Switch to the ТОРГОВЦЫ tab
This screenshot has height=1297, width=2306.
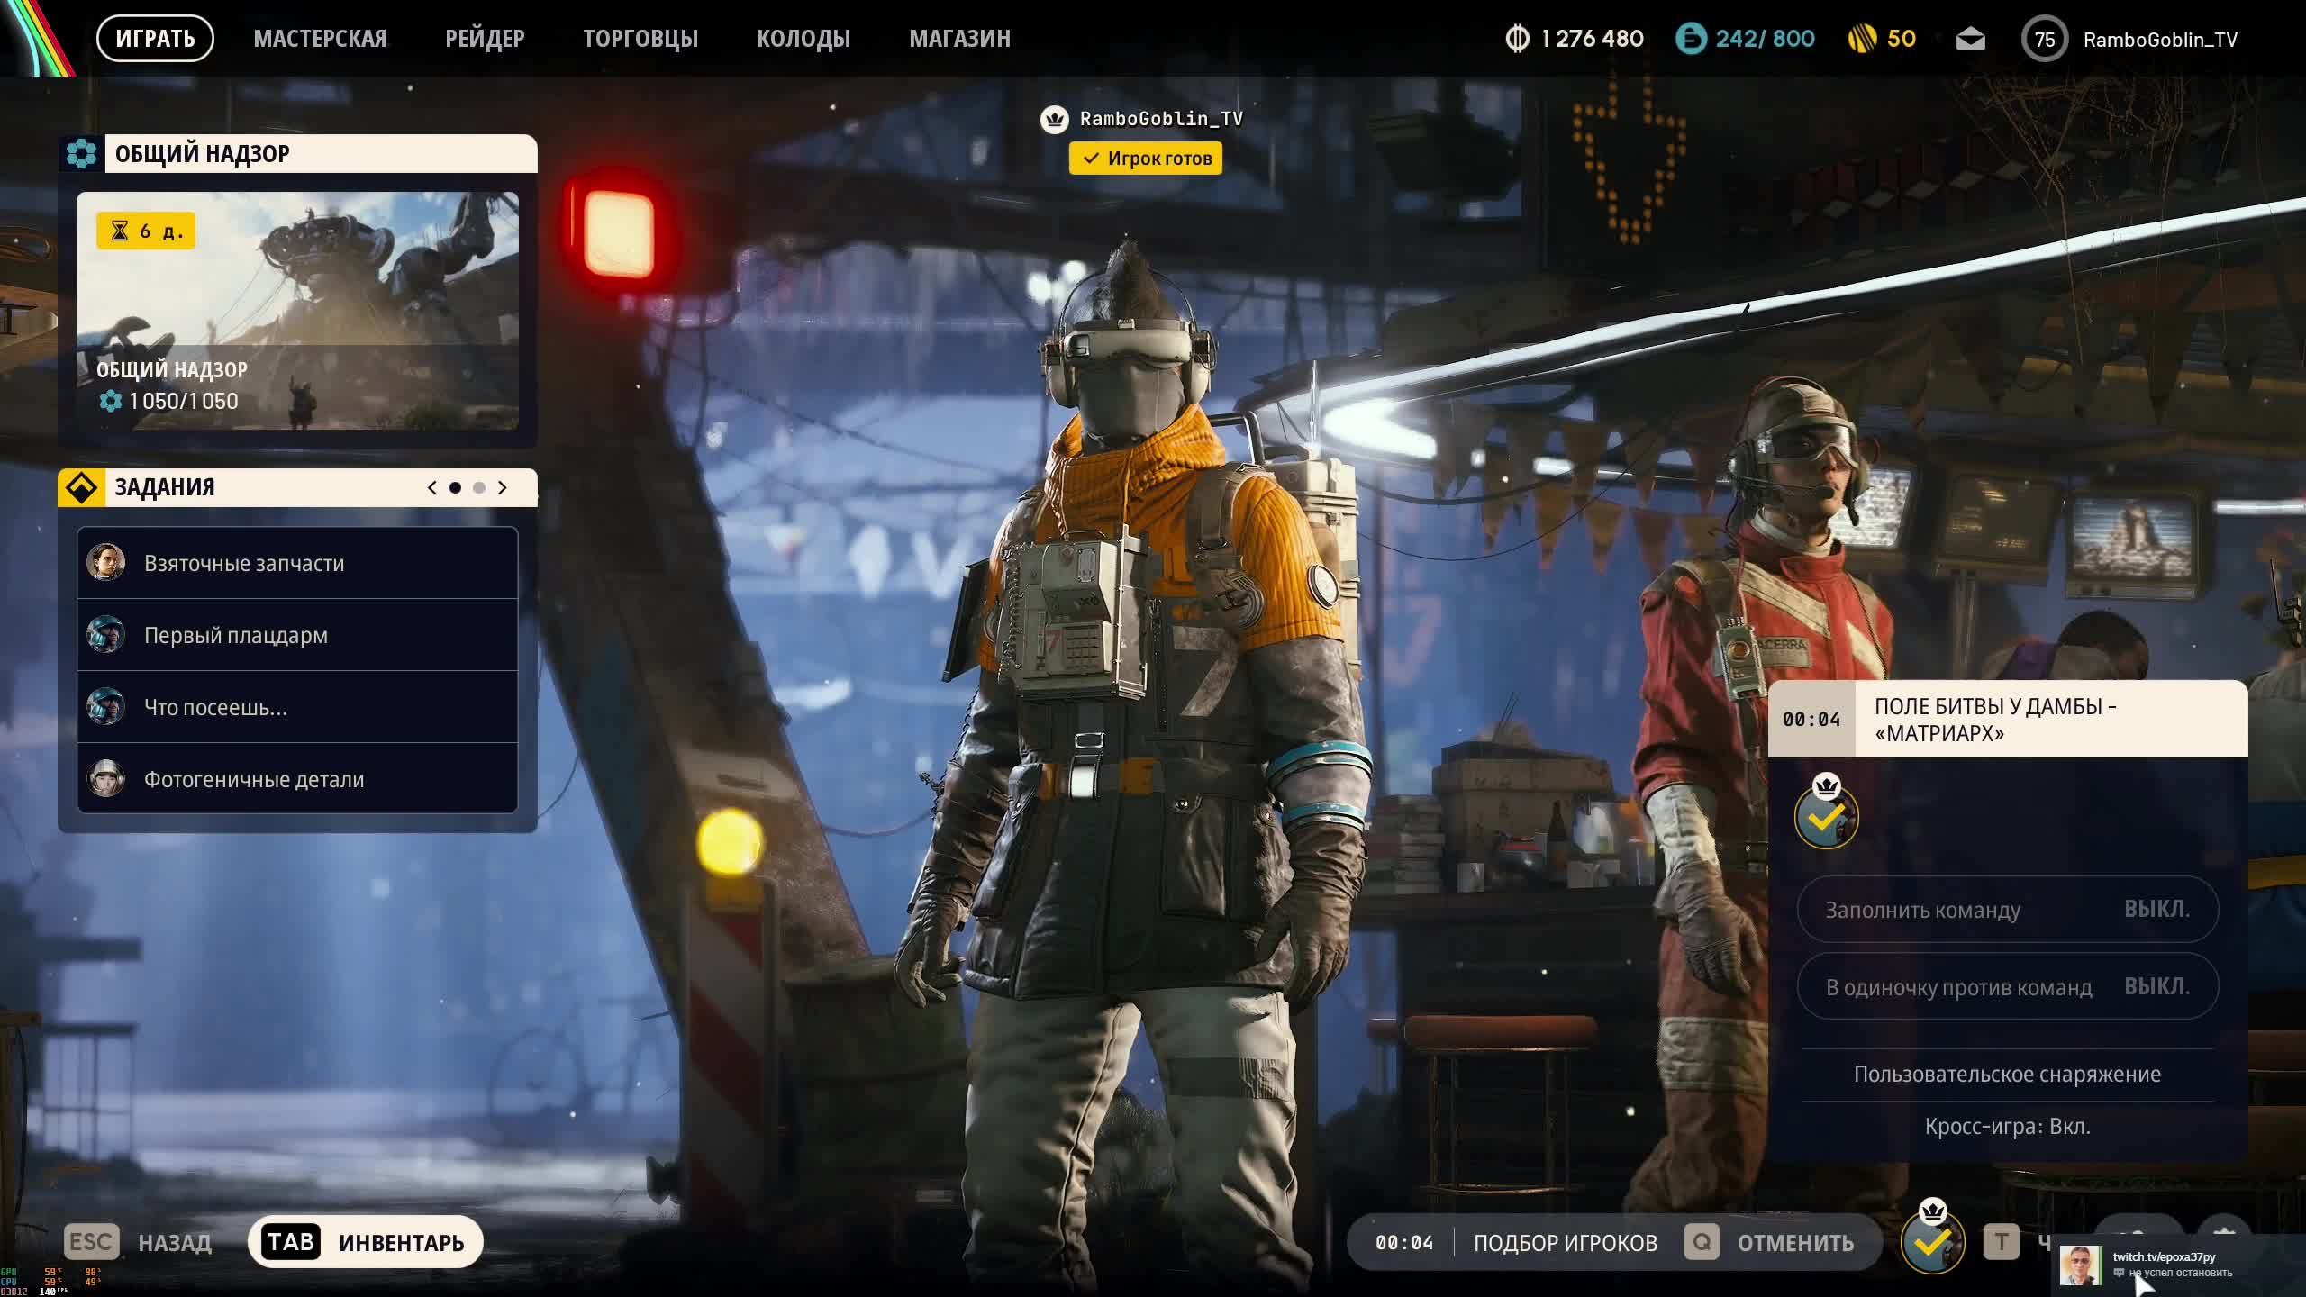[640, 39]
